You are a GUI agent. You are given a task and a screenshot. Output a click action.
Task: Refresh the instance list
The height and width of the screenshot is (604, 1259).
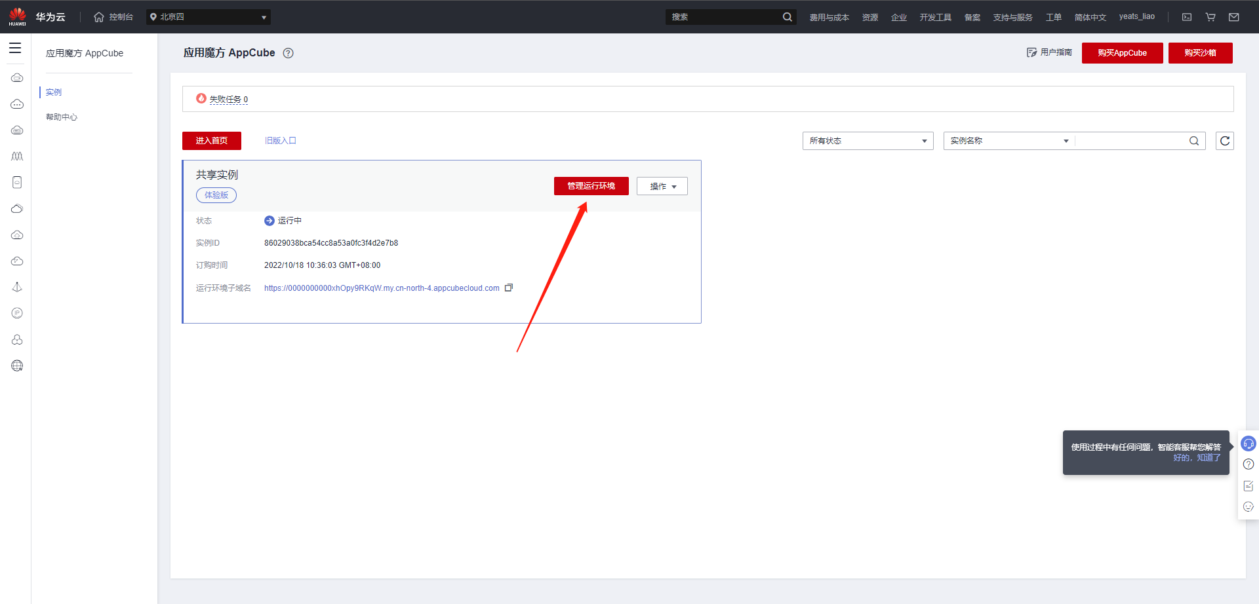click(1225, 141)
